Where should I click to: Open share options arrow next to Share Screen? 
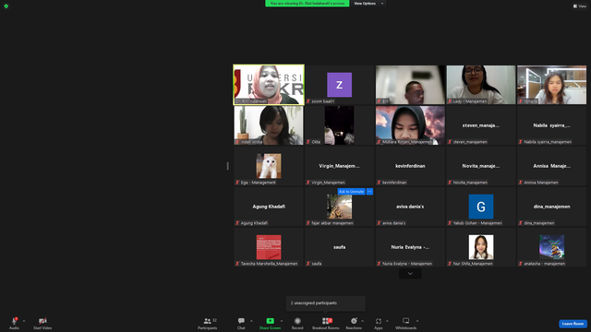281,321
